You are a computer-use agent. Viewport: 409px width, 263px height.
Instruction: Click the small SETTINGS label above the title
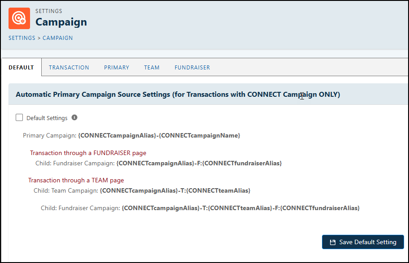[x=49, y=11]
